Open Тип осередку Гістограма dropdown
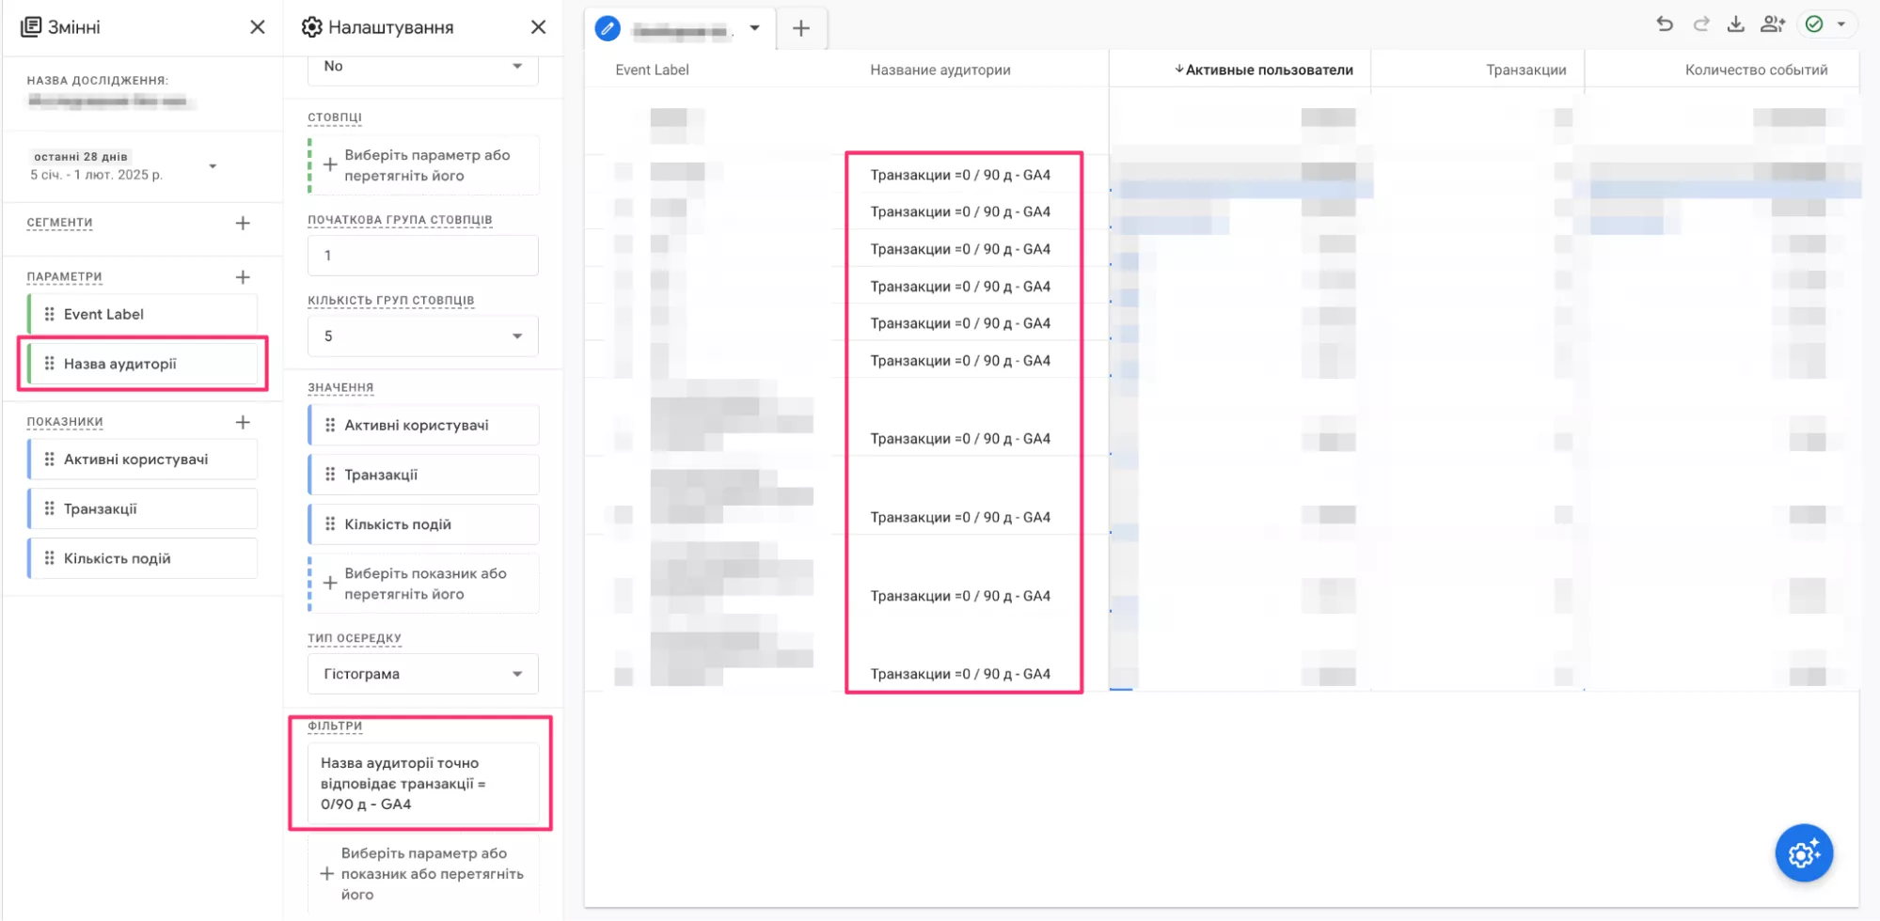Image resolution: width=1880 pixels, height=921 pixels. (x=423, y=674)
